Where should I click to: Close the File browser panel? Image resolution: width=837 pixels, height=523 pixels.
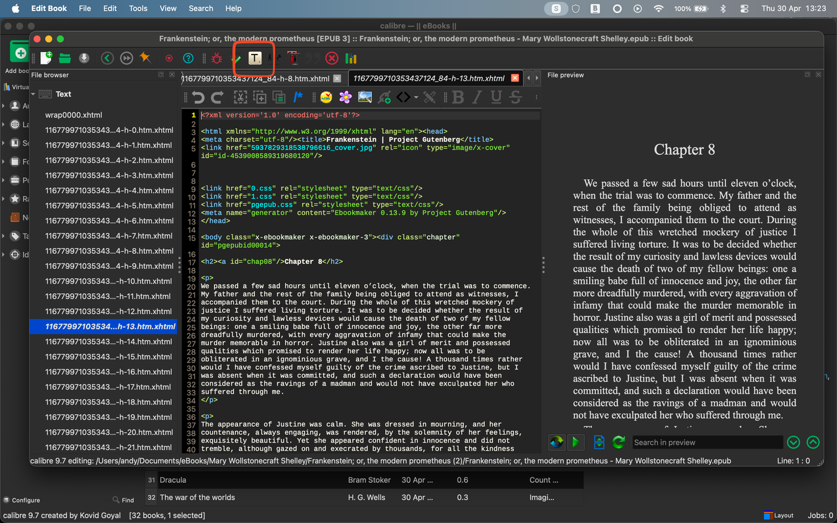tap(172, 74)
